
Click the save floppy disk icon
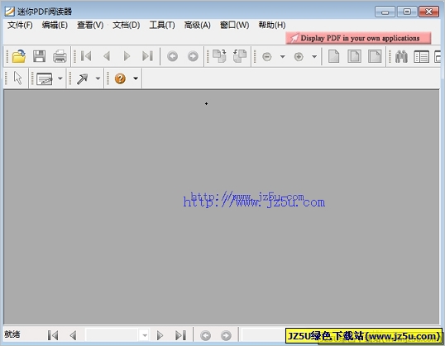(x=39, y=56)
